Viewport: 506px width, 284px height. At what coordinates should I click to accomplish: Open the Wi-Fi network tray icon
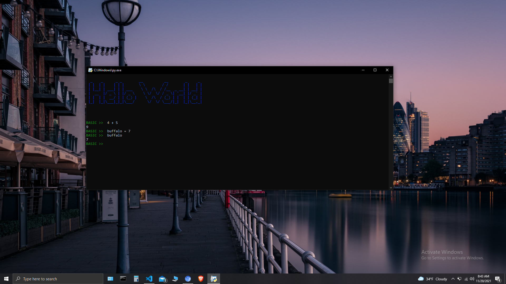click(466, 279)
